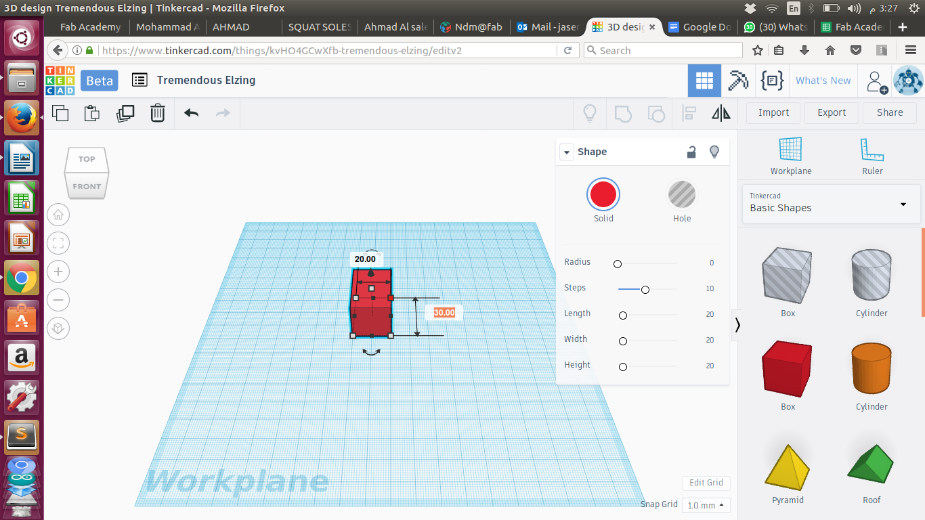Image resolution: width=925 pixels, height=520 pixels.
Task: Click the TOP face of the view cube
Action: pos(87,159)
